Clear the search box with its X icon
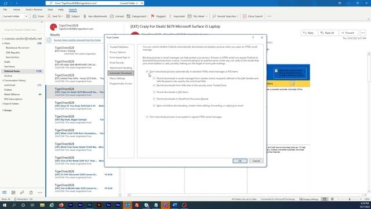Screen dimensions: 371x209 (141, 3)
